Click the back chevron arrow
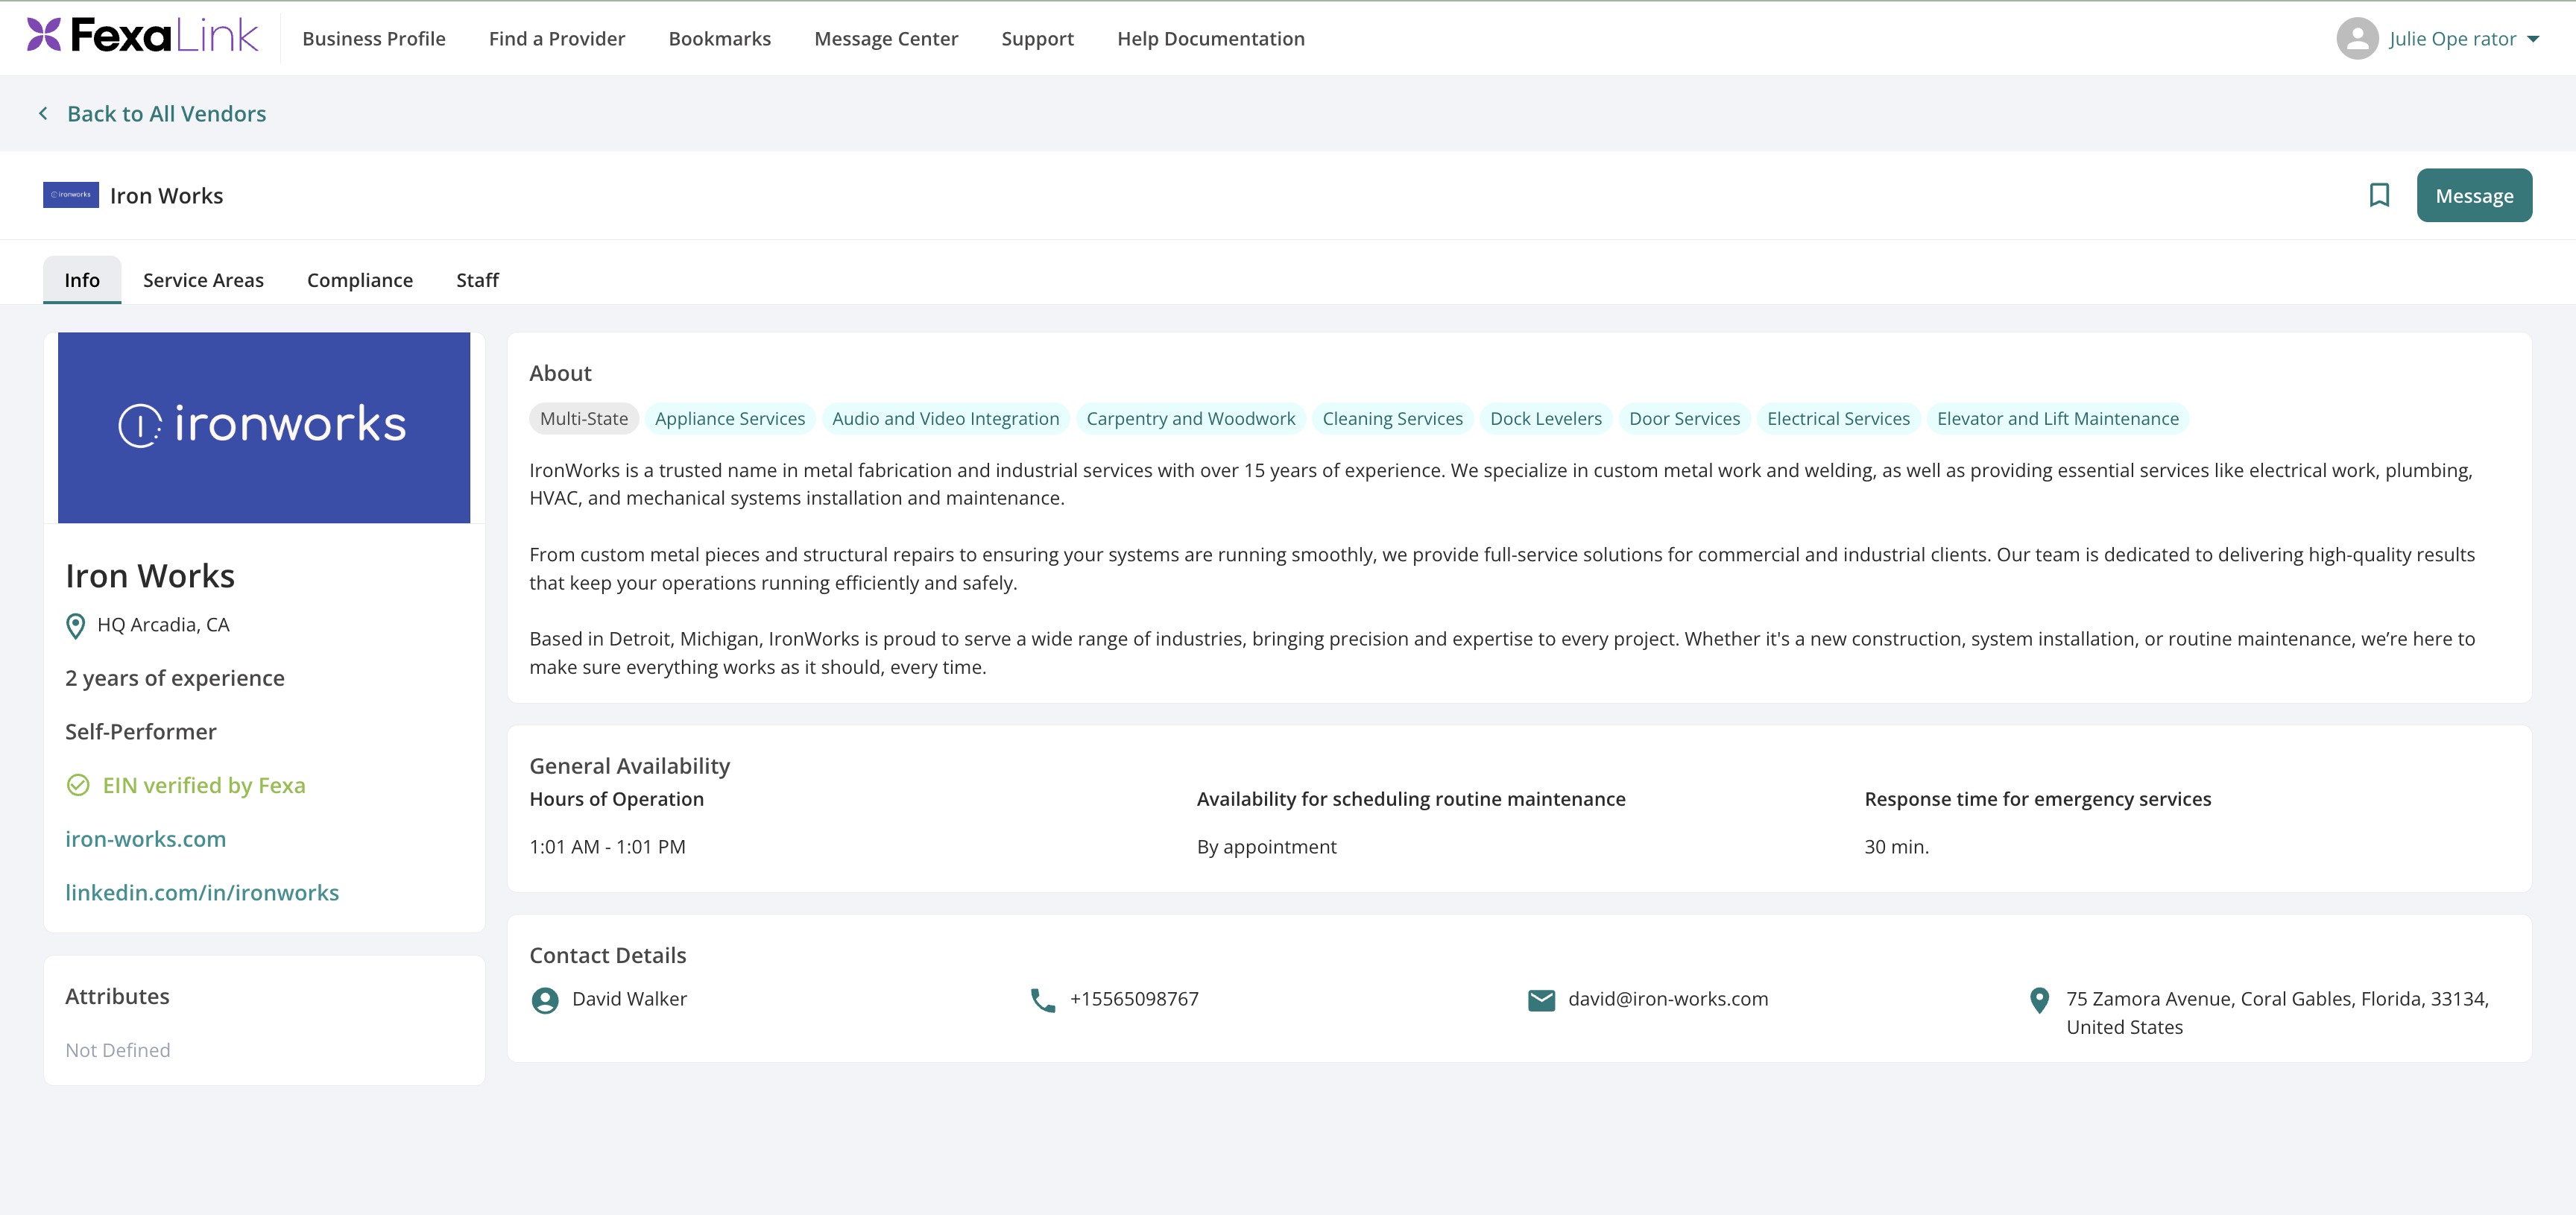This screenshot has width=2576, height=1215. coord(43,114)
